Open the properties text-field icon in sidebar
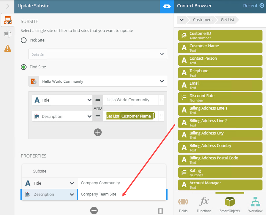Viewport: 266px width, 215px height. 7,34
